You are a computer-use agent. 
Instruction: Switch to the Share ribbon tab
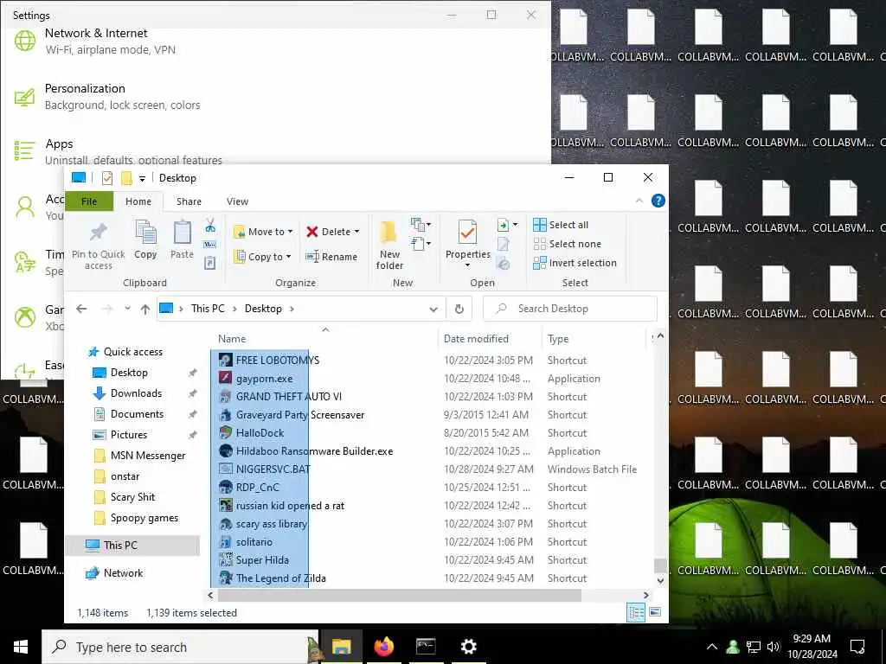(x=189, y=201)
